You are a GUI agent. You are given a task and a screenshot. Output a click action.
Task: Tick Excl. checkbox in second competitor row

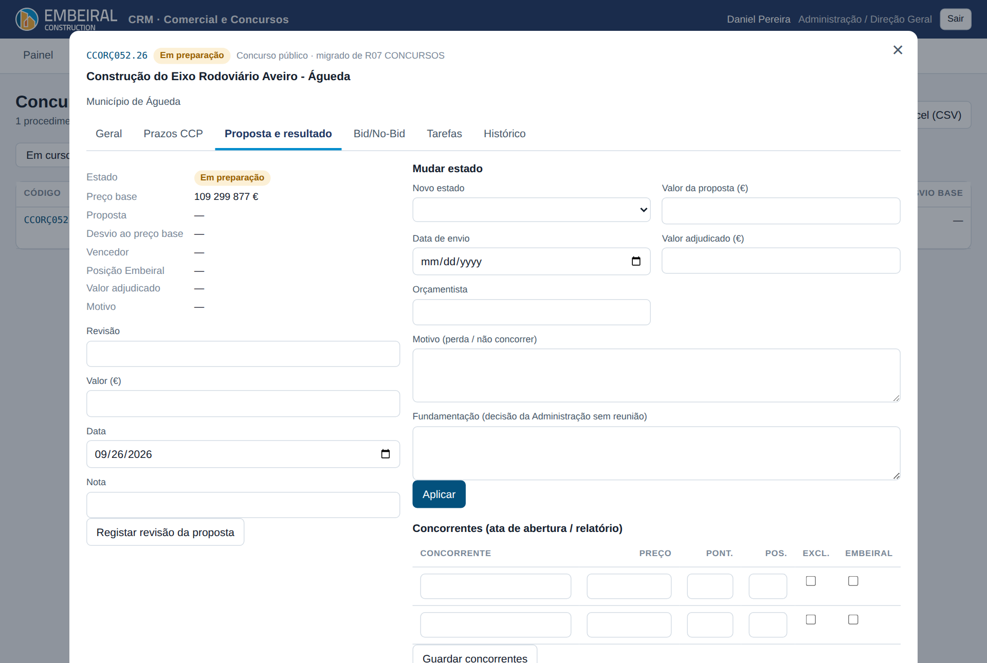tap(811, 619)
